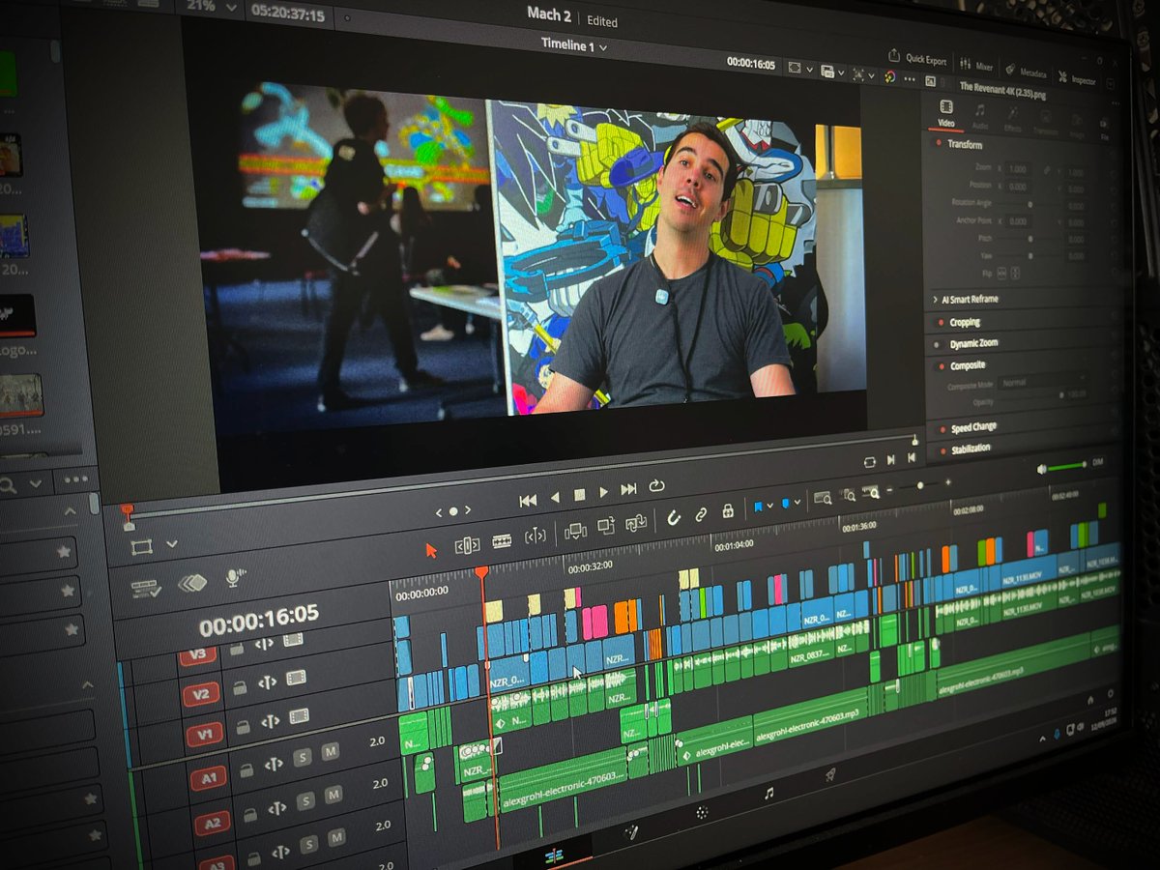Open the transform overlay dropdown under viewer
Image resolution: width=1160 pixels, height=870 pixels.
172,543
